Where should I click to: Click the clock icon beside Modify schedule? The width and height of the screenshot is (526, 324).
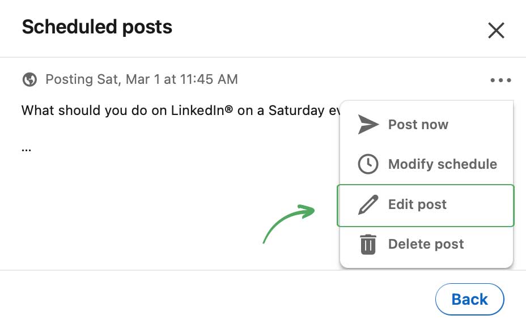(x=368, y=164)
